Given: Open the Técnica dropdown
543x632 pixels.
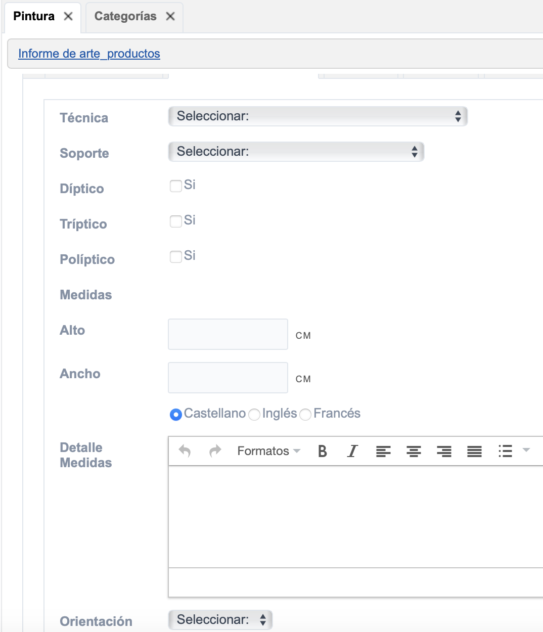Looking at the screenshot, I should coord(318,116).
